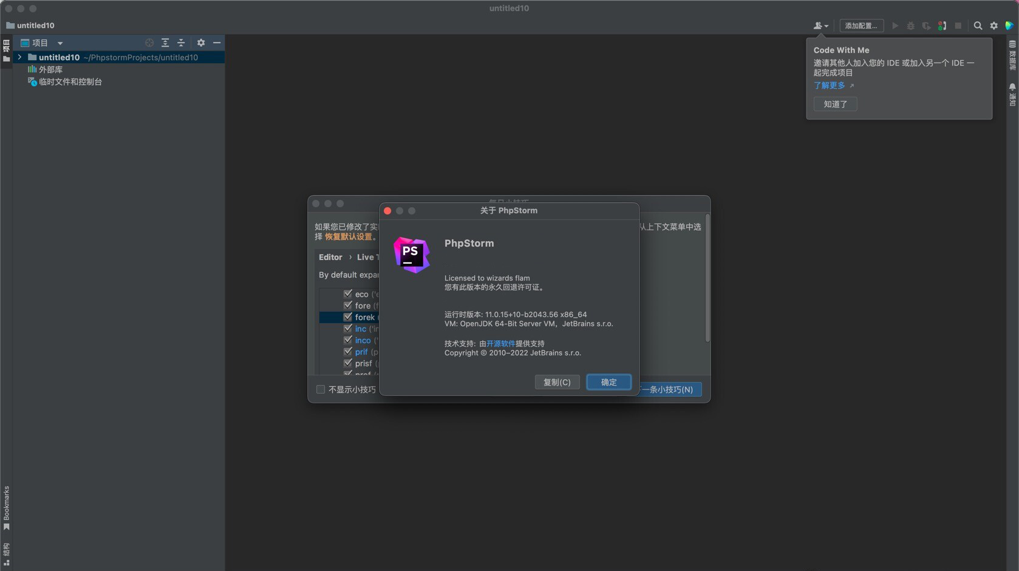Click the Run (play) icon
This screenshot has height=571, width=1019.
pos(895,26)
